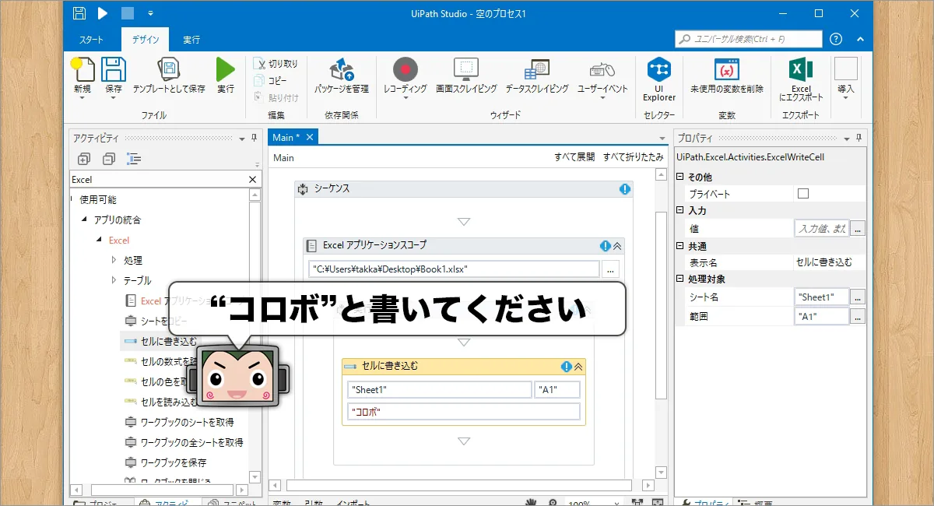Browse for workbook with the … button
This screenshot has width=934, height=506.
(x=611, y=269)
